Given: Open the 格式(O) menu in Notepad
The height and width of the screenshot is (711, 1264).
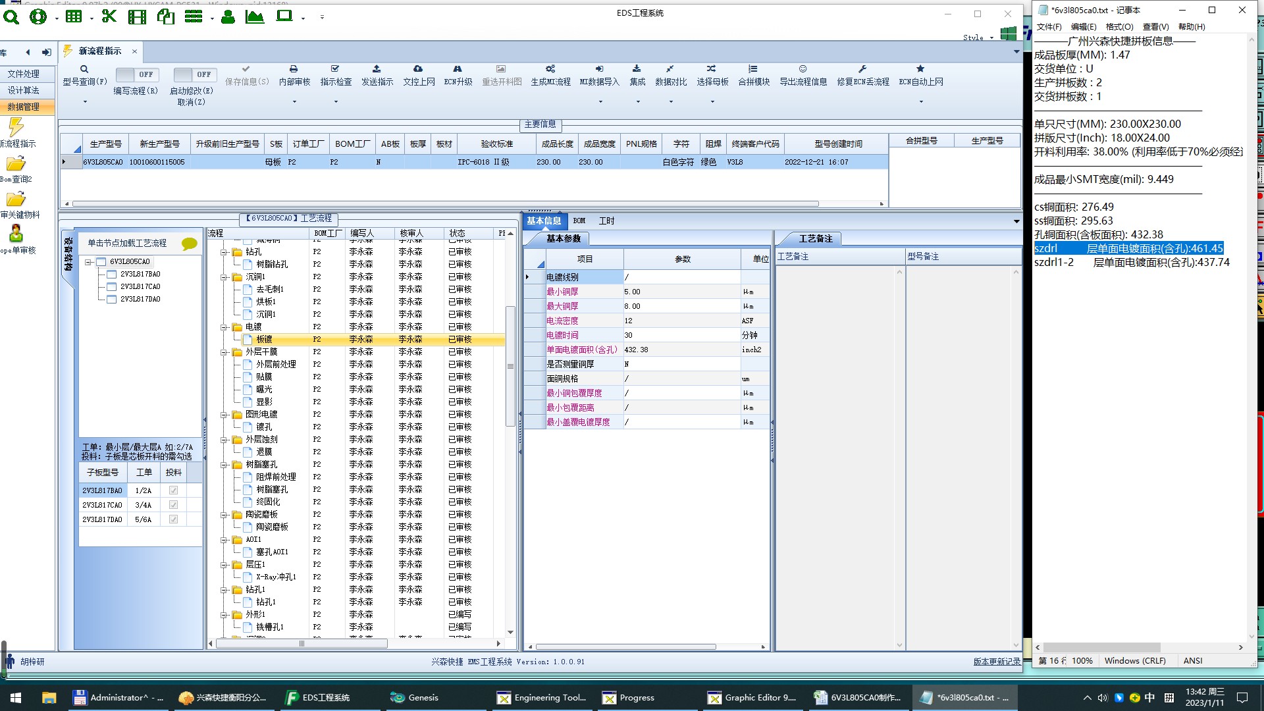Looking at the screenshot, I should tap(1119, 27).
